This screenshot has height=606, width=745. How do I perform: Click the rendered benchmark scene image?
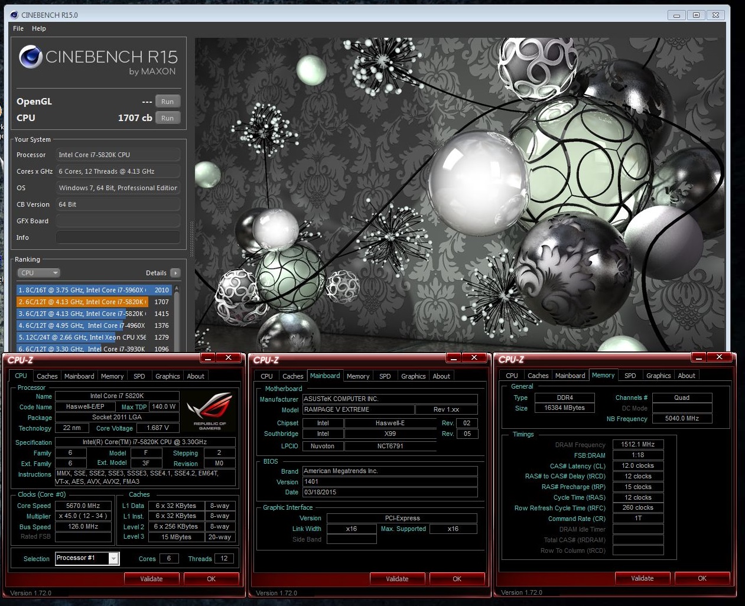point(460,195)
